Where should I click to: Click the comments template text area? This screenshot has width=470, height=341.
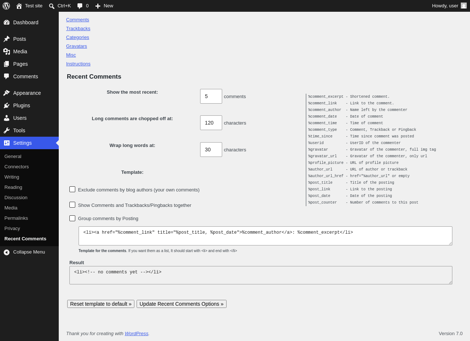[265, 236]
